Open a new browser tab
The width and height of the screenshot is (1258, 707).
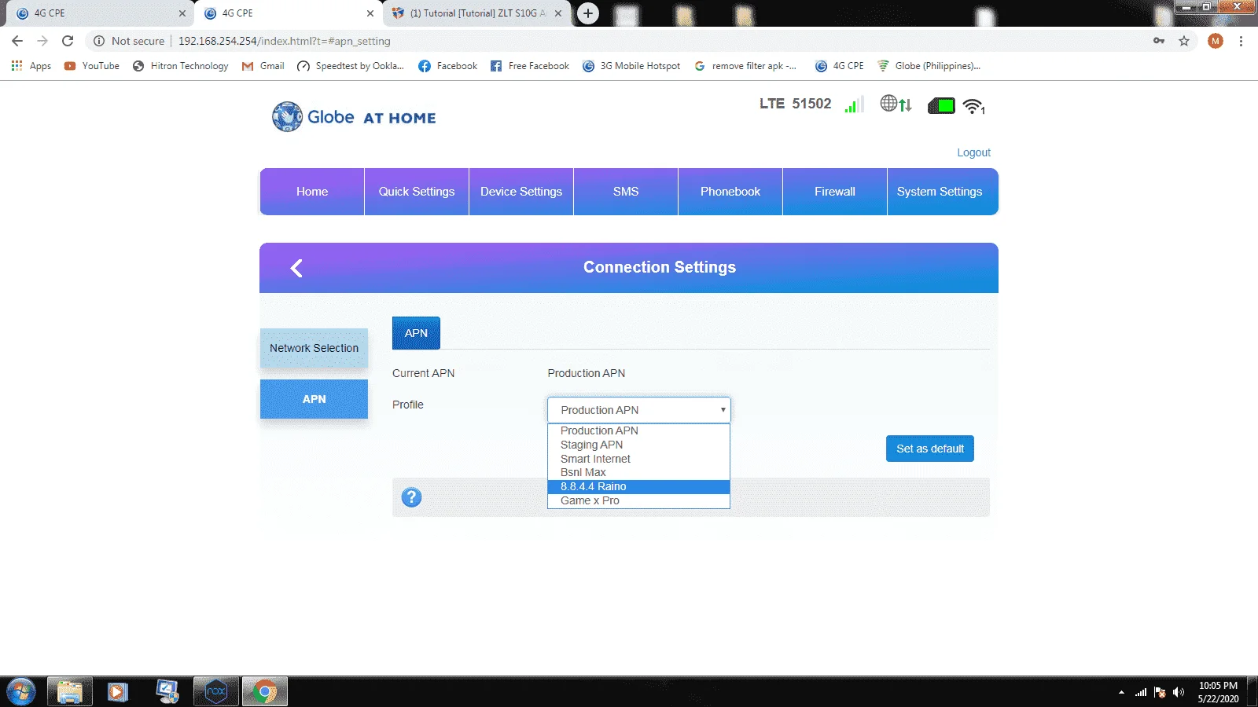click(x=587, y=13)
